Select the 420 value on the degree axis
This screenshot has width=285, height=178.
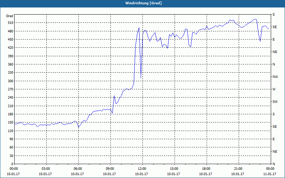coord(10,48)
